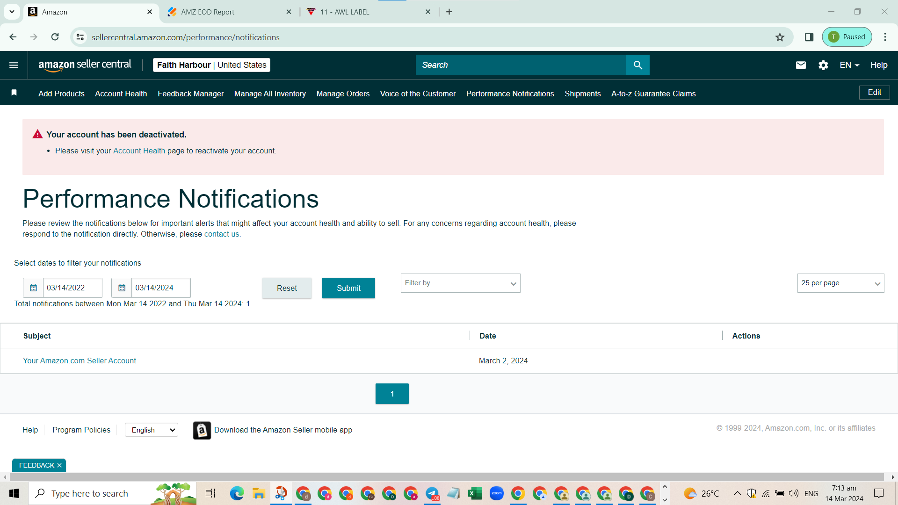
Task: Click the FEEDBACK button
Action: pyautogui.click(x=36, y=465)
